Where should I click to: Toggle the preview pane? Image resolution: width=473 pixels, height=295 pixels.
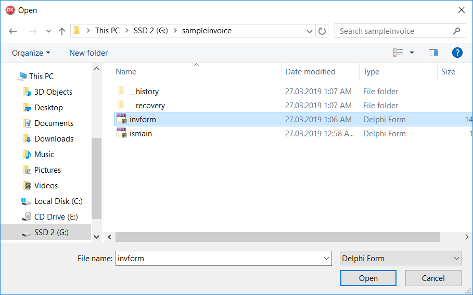(433, 53)
